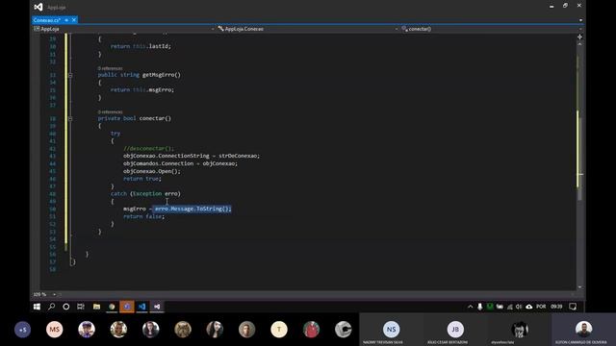Select the MS participant avatar

click(x=54, y=330)
